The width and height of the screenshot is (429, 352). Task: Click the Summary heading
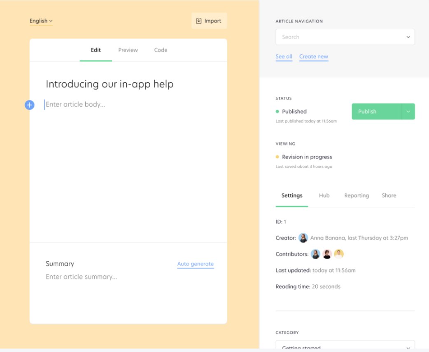[x=60, y=263]
